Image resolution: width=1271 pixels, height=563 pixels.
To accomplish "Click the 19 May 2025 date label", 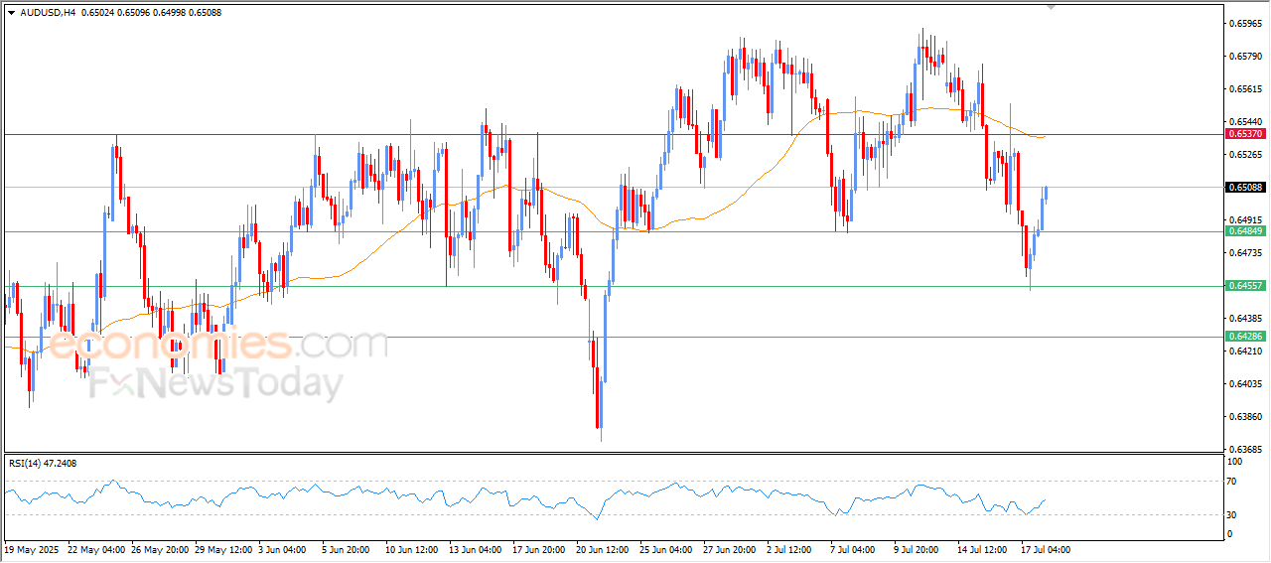I will click(x=33, y=548).
